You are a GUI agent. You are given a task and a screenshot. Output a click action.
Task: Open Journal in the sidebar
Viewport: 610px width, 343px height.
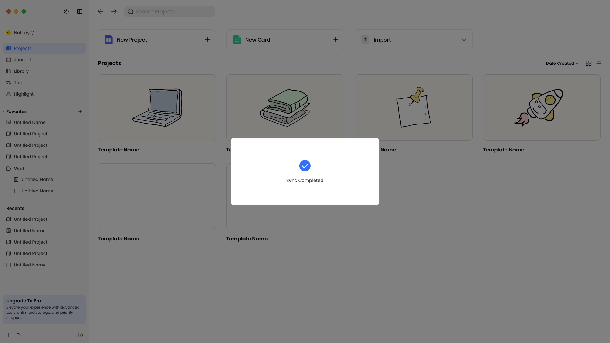(x=44, y=60)
